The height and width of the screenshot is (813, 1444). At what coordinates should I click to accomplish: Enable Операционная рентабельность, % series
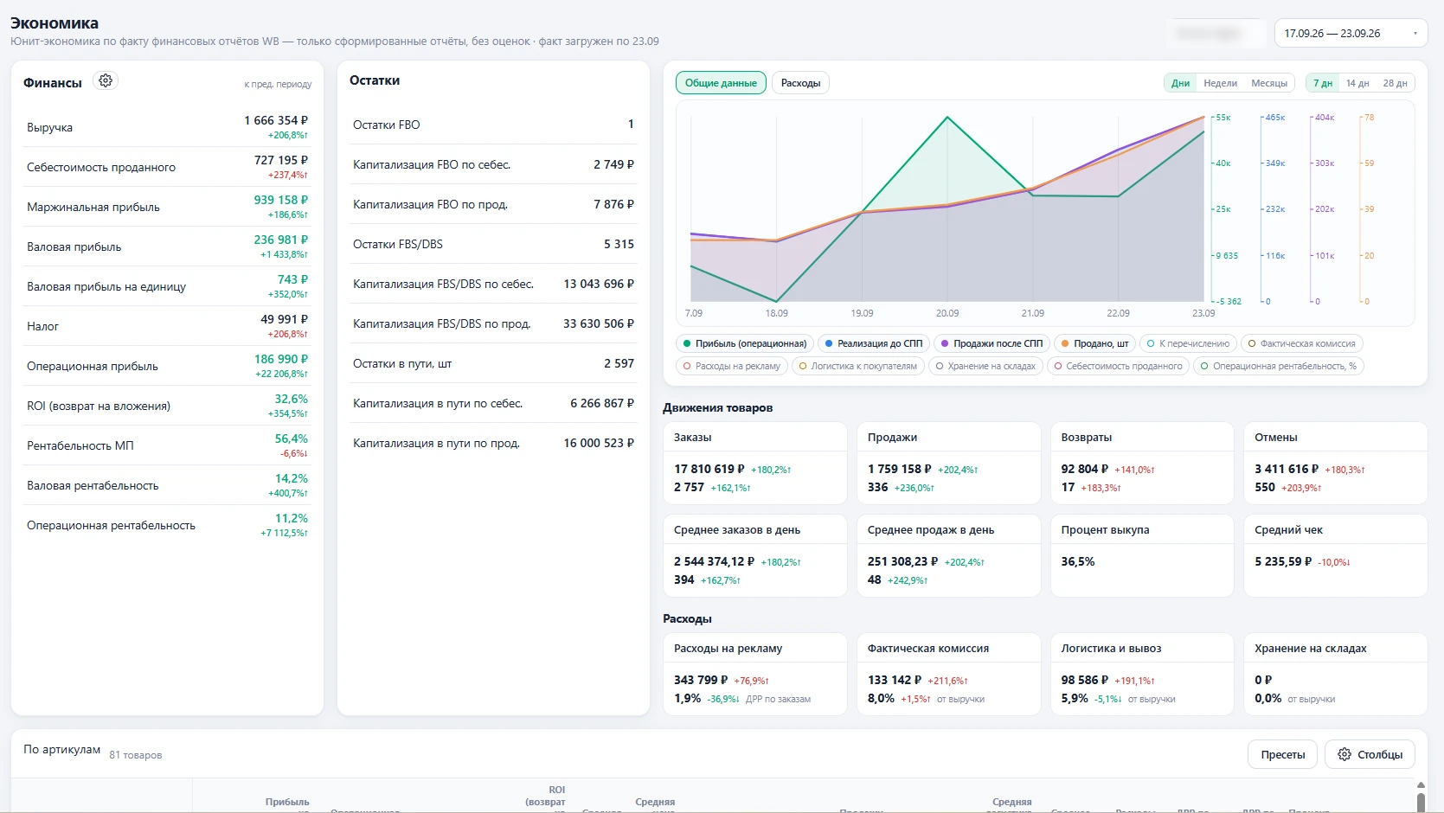[x=1279, y=366]
